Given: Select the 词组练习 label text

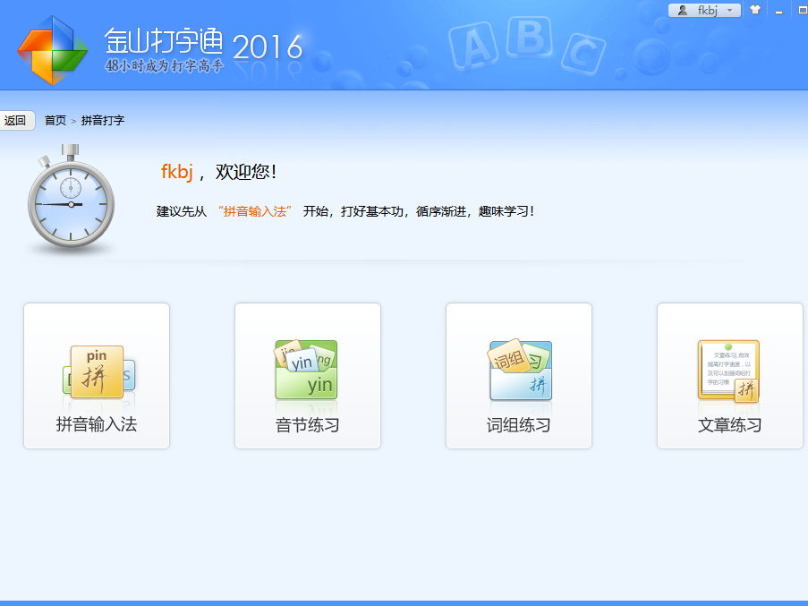Looking at the screenshot, I should click(x=519, y=425).
